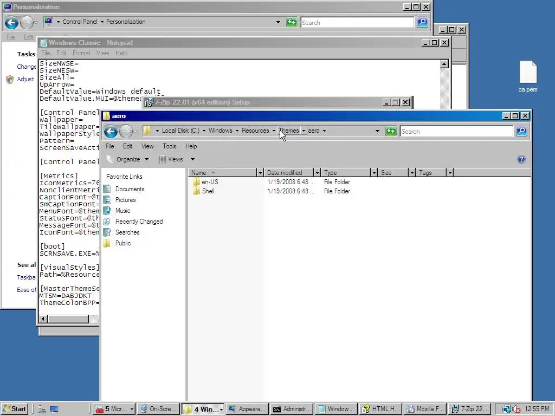Go back in Personalization window
Image resolution: width=555 pixels, height=416 pixels.
point(11,23)
